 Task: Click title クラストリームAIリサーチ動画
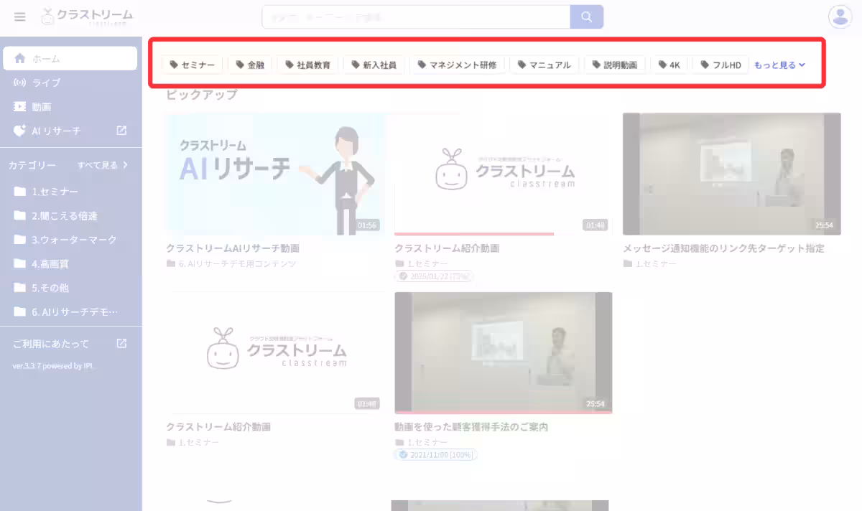pyautogui.click(x=233, y=248)
